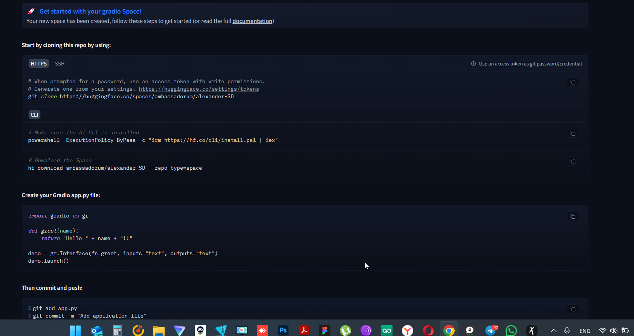The height and width of the screenshot is (336, 634).
Task: Open AnyDesk from the taskbar
Action: pos(263,331)
